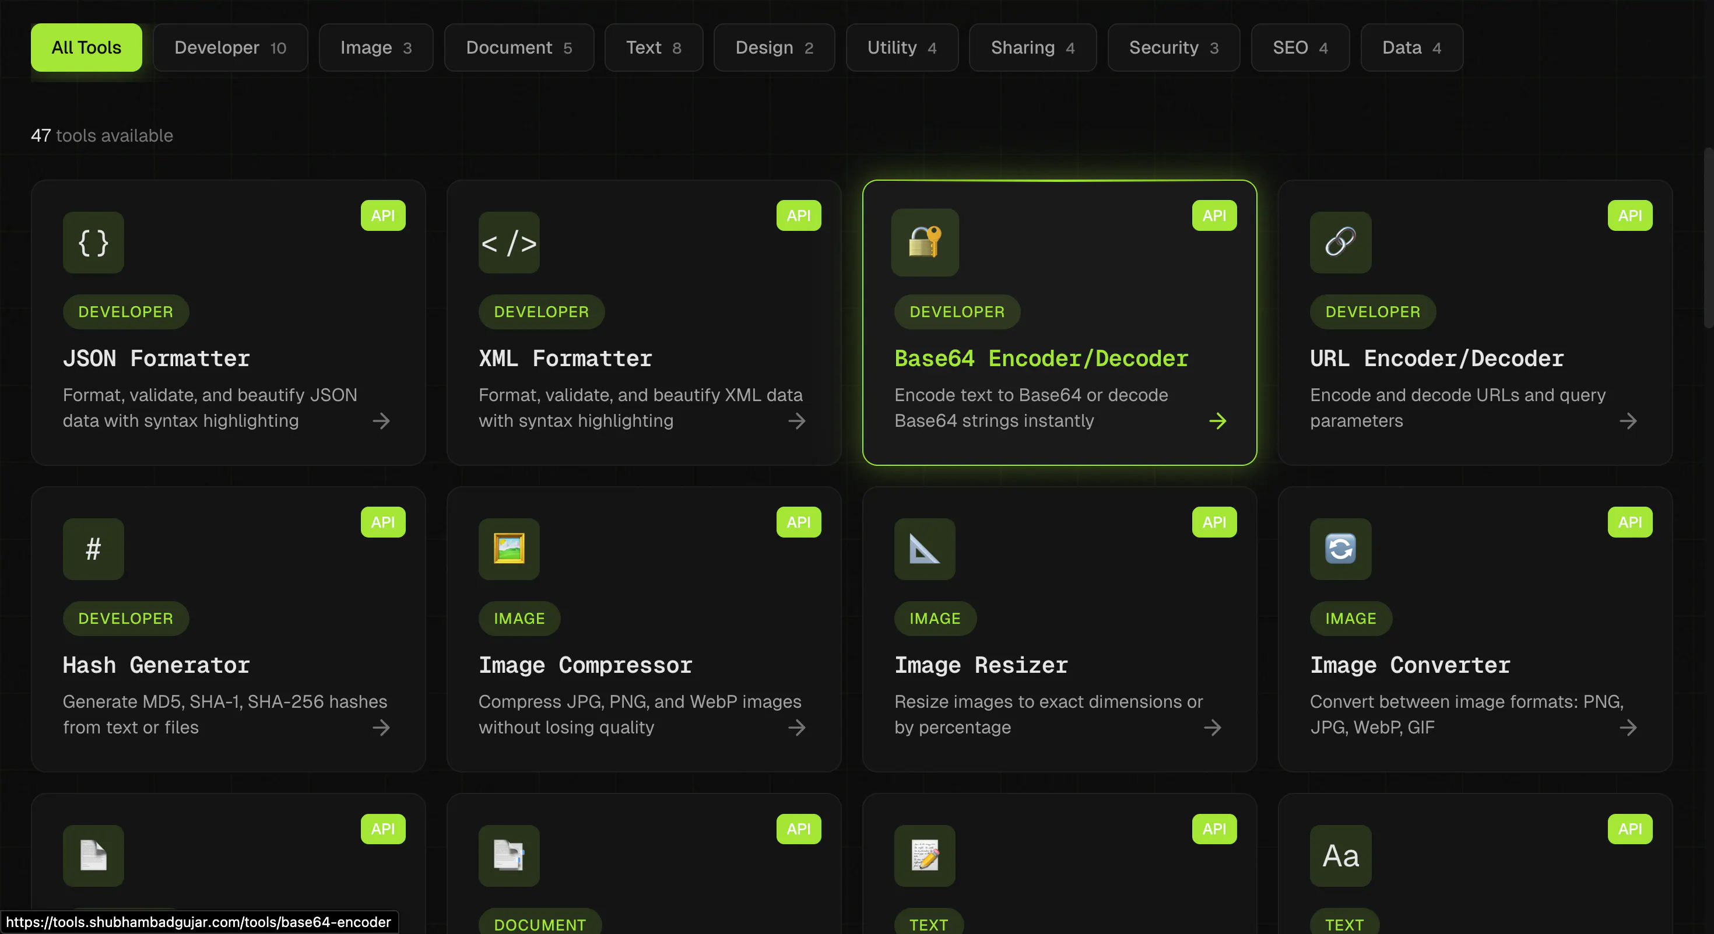Click the API badge on Base64 Encoder/Decoder card
The height and width of the screenshot is (934, 1714).
pos(1214,216)
